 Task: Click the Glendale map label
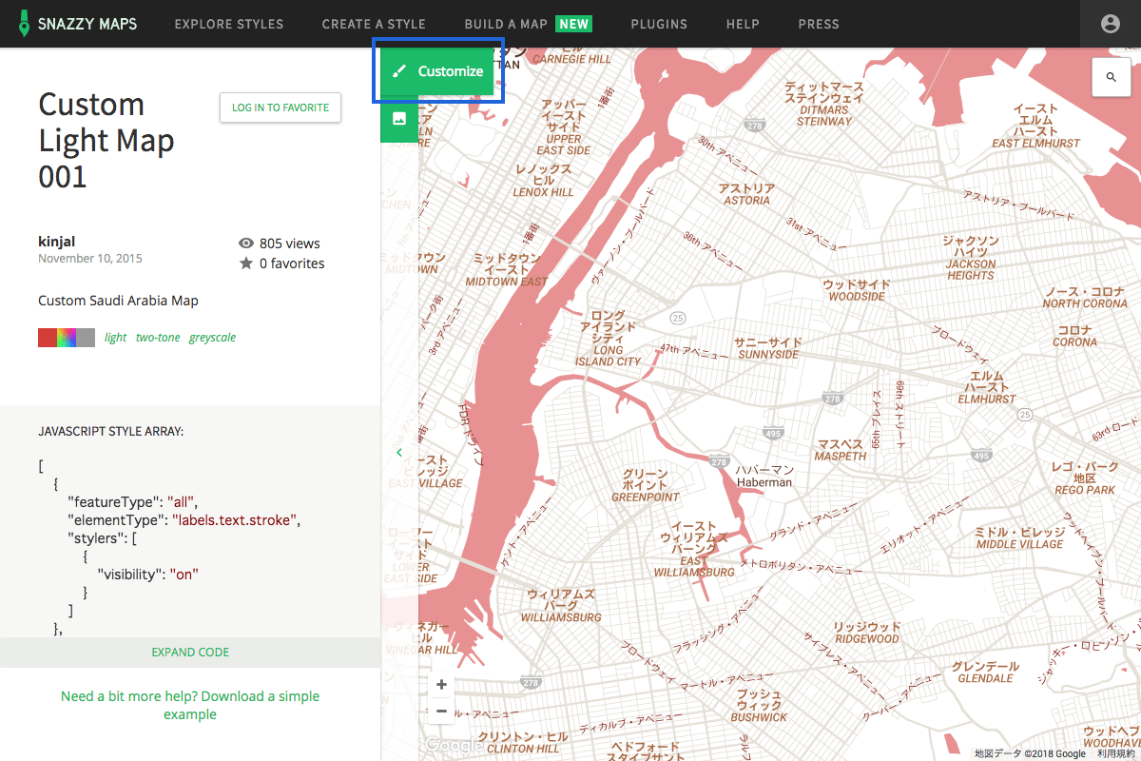pyautogui.click(x=985, y=673)
